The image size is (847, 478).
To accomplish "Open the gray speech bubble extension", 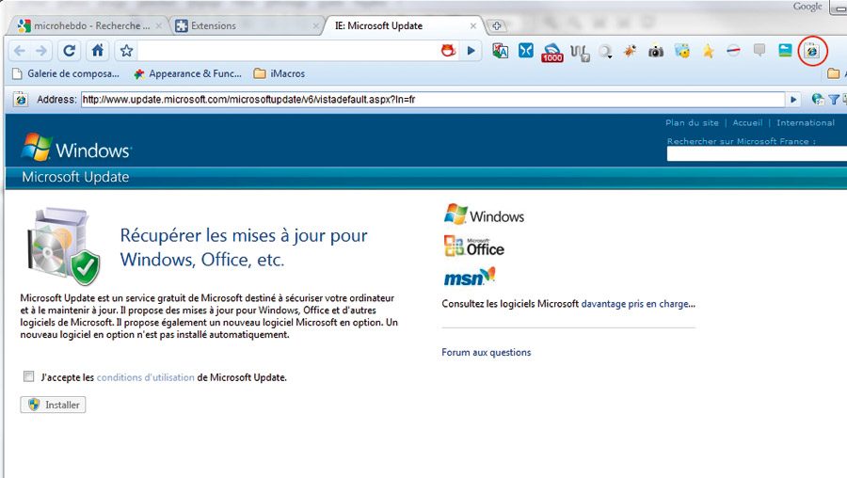I will (759, 51).
